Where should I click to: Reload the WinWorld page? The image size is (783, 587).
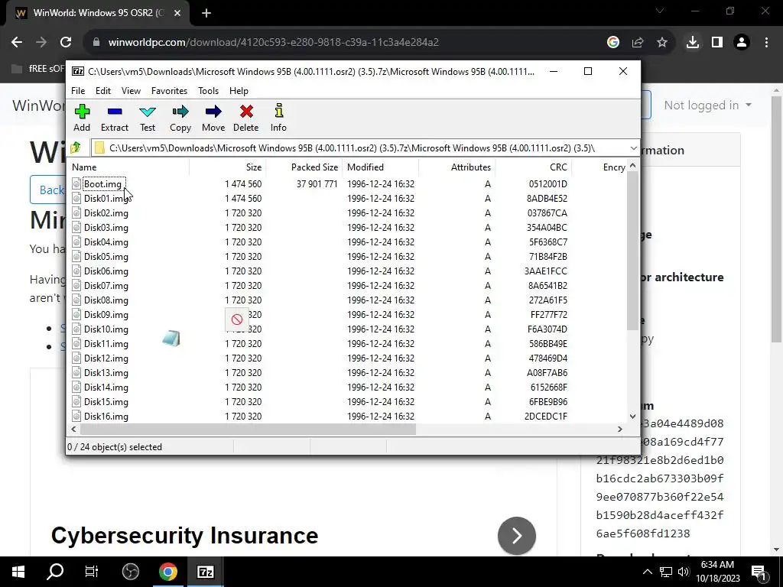pyautogui.click(x=66, y=43)
